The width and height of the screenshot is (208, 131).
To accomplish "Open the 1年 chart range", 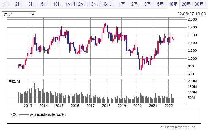I will (122, 4).
